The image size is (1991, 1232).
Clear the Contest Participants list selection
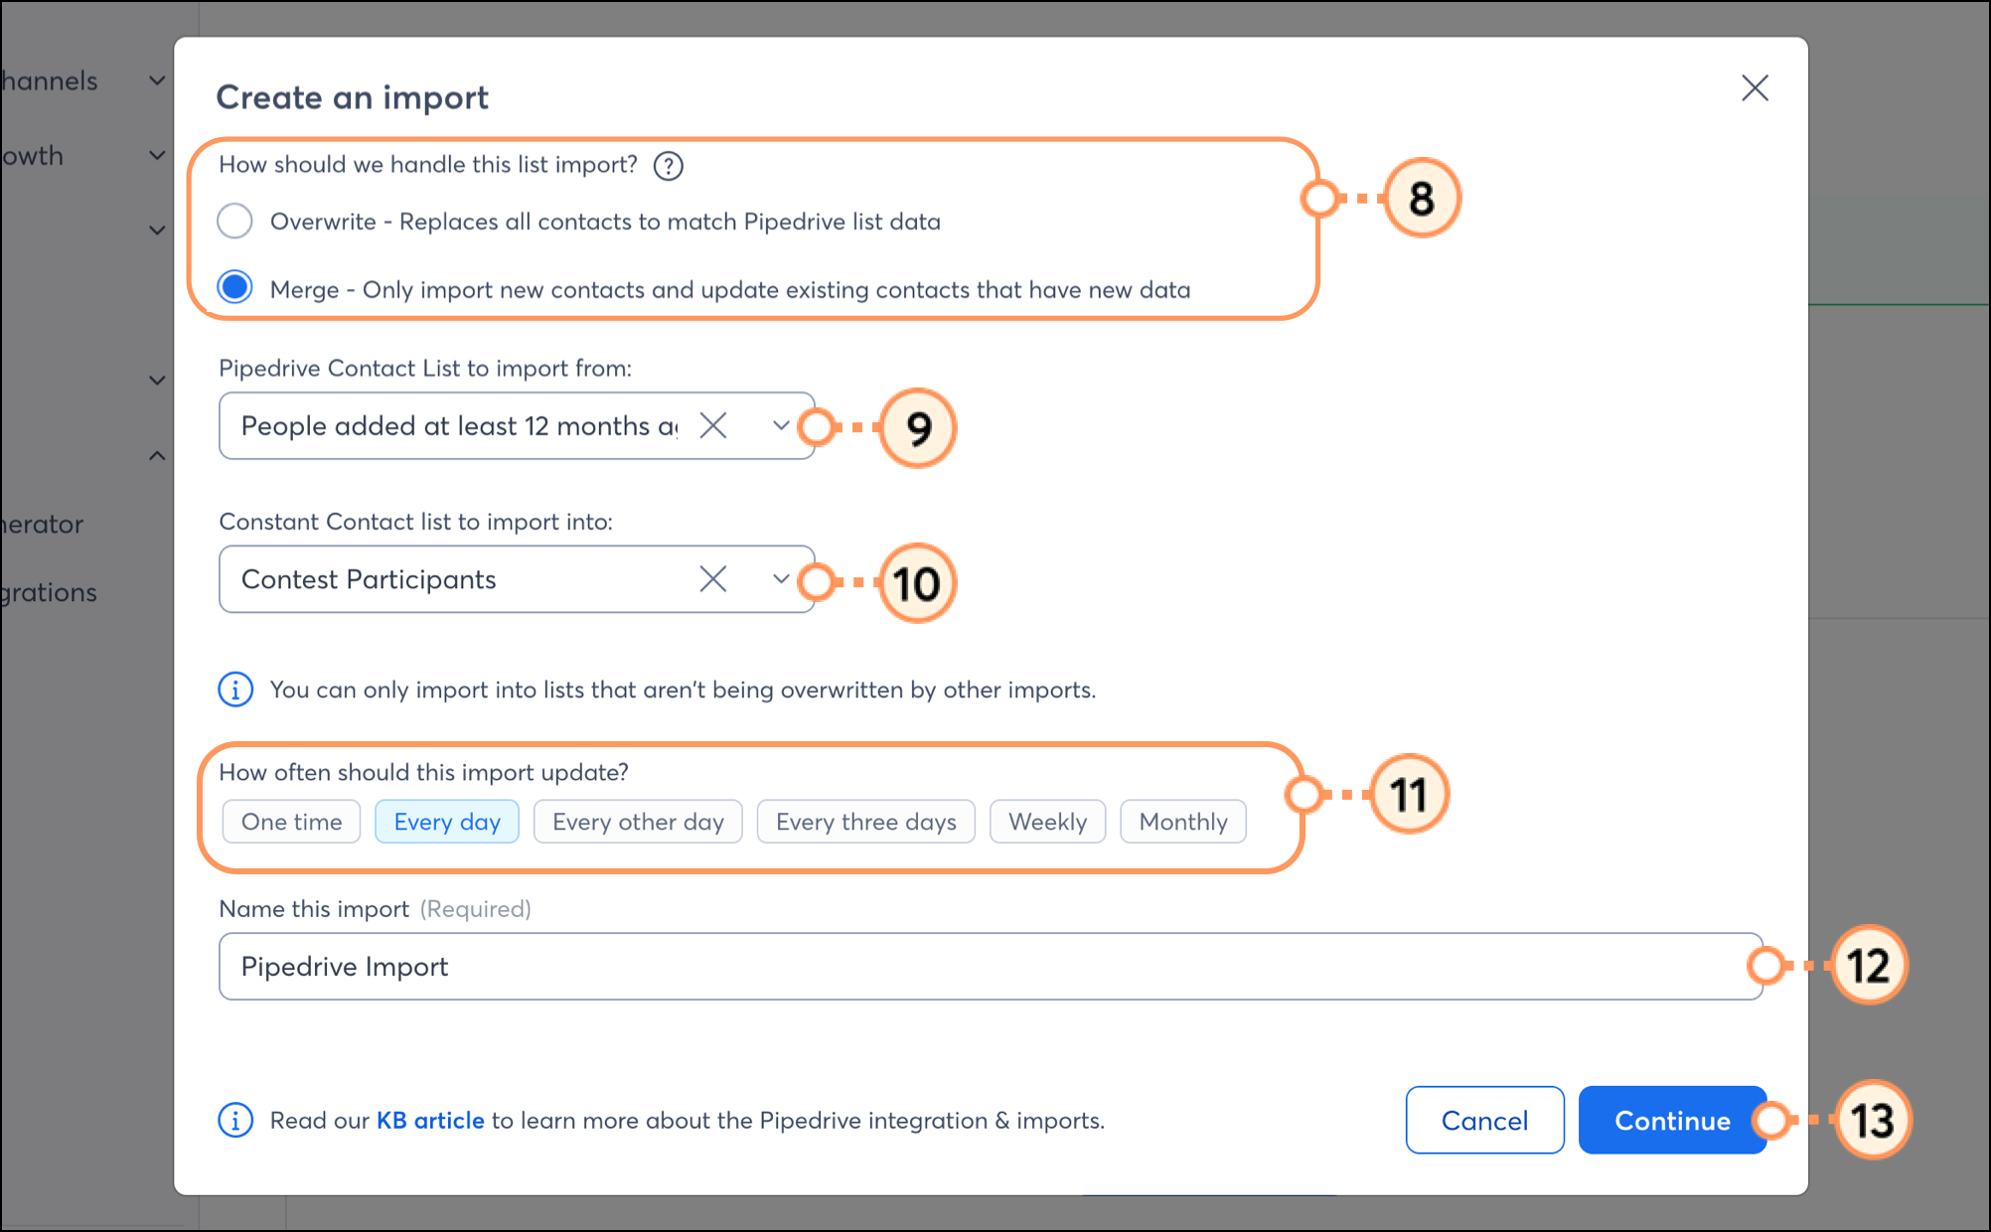[x=713, y=579]
